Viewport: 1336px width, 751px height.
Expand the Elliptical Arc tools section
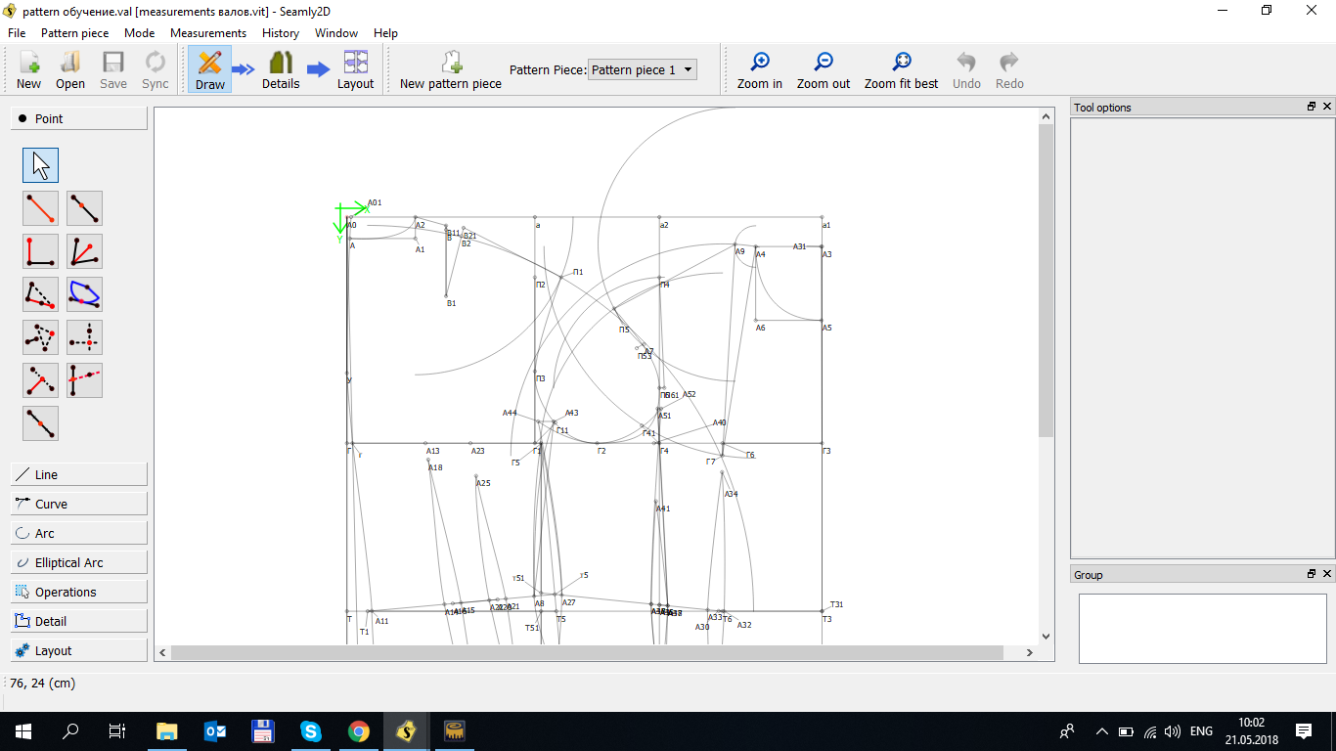79,562
